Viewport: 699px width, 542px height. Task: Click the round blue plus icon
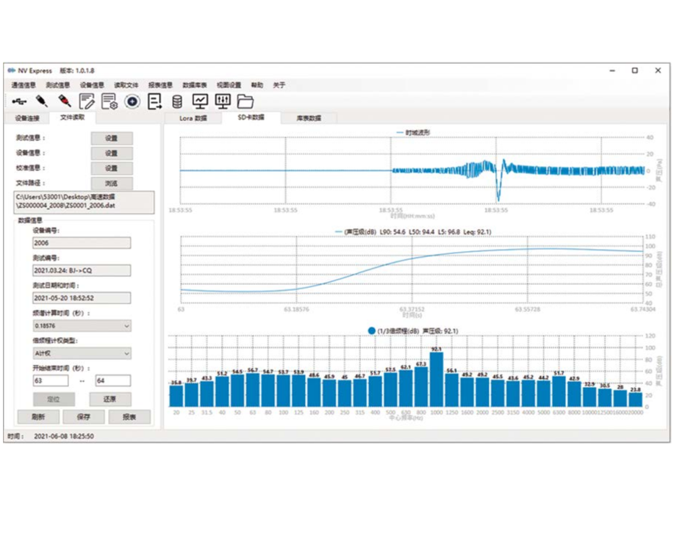(132, 101)
